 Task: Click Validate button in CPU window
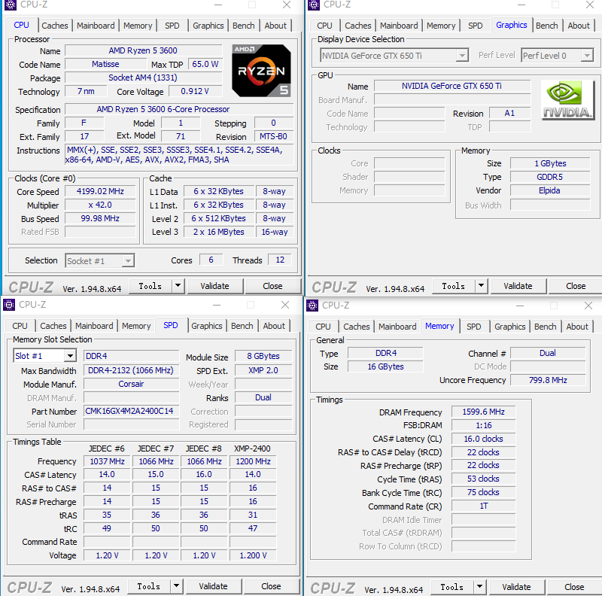coord(214,286)
